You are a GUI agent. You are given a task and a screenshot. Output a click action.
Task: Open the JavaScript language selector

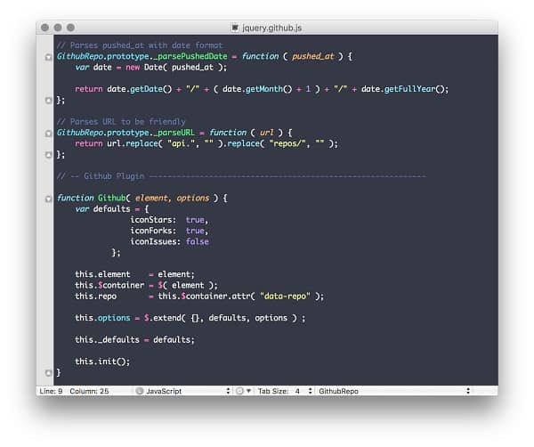(183, 391)
